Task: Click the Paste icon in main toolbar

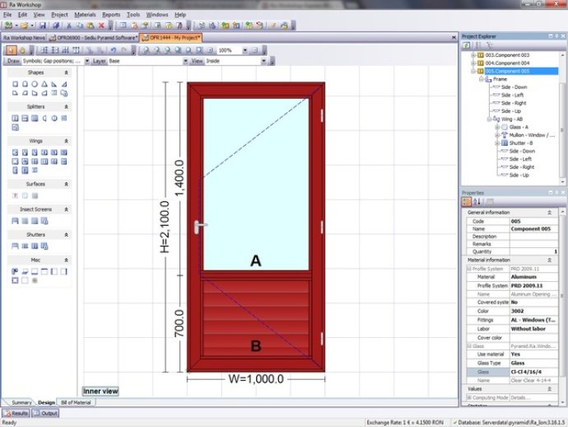Action: (91, 26)
